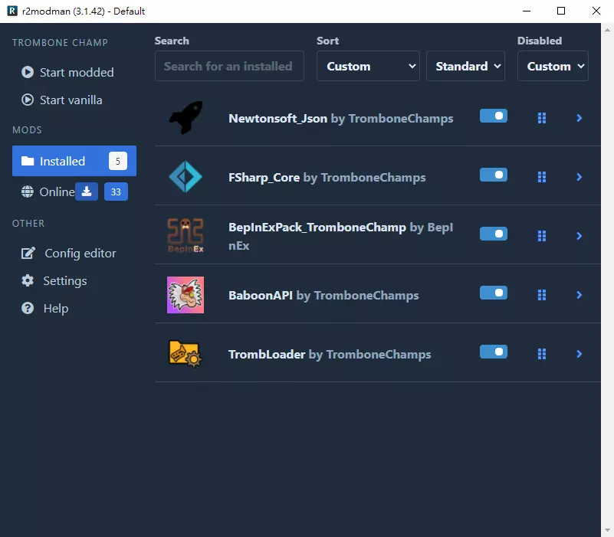The height and width of the screenshot is (537, 614).
Task: Toggle the TrombLoader enable switch
Action: click(494, 352)
